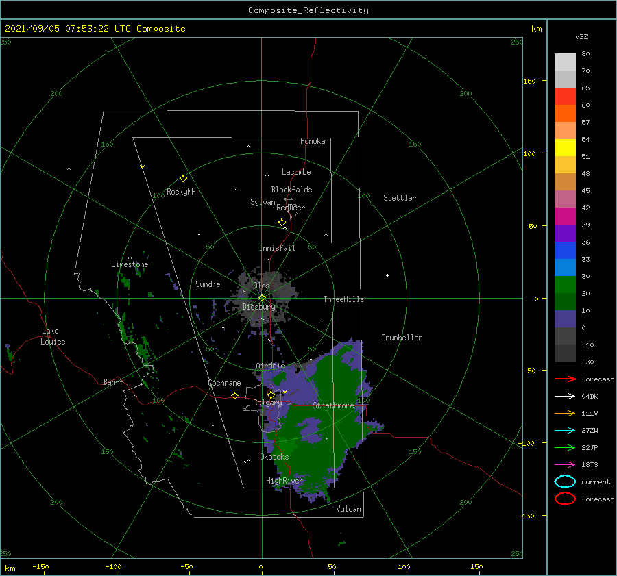This screenshot has width=617, height=576.
Task: Click the 2021/09/05 07:53:22 UTC timestamp
Action: point(64,29)
